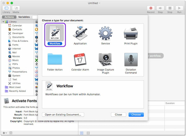Screen dimensions: 186x136
Task: Choose the Print Plugin type
Action: (x=131, y=35)
